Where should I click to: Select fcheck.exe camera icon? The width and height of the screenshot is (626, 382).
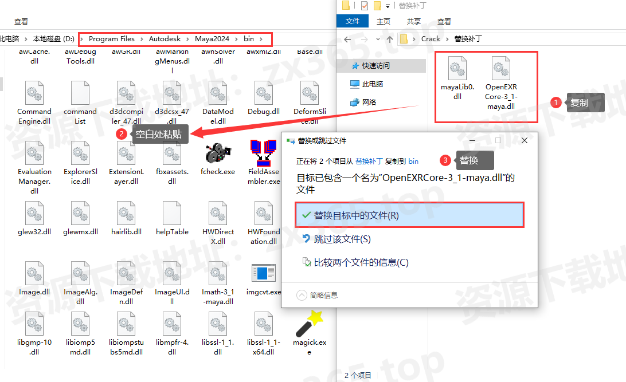[x=218, y=153]
